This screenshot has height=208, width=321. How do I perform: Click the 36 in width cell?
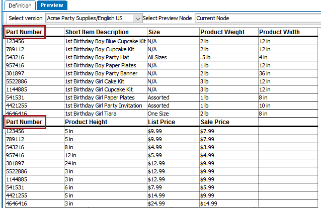288,73
